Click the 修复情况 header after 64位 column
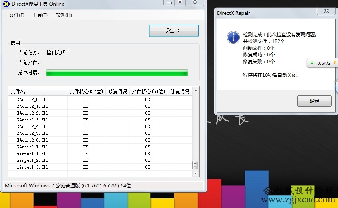Screen dimensions: 338x208 pyautogui.click(x=180, y=91)
